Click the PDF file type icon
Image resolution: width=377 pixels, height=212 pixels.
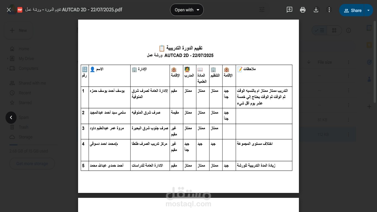coord(20,10)
